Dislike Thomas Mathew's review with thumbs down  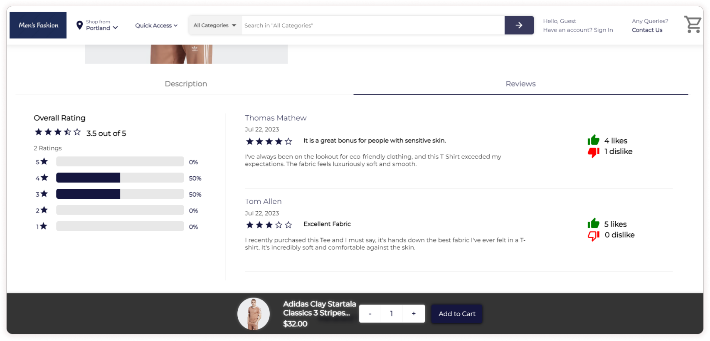point(593,152)
